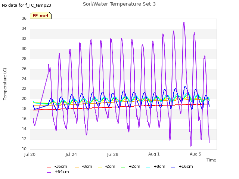Viewport: 239px width, 179px height.
Task: Click the Temperature (C) y-axis label
Action: (x=5, y=84)
